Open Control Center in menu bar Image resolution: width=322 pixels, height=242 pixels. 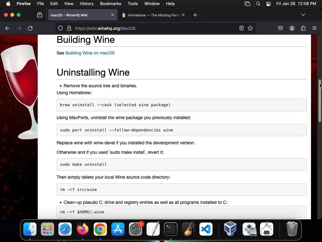click(x=269, y=4)
